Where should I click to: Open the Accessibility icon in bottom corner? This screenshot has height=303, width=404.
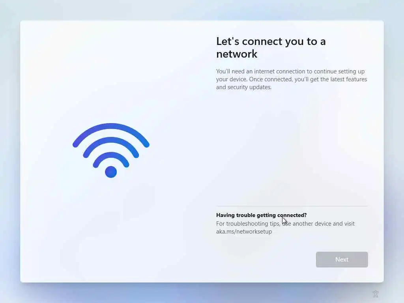click(x=376, y=294)
